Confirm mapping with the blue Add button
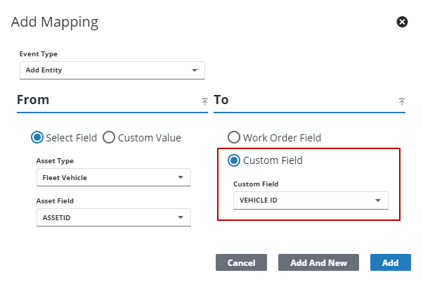This screenshot has height=287, width=423. (x=390, y=263)
